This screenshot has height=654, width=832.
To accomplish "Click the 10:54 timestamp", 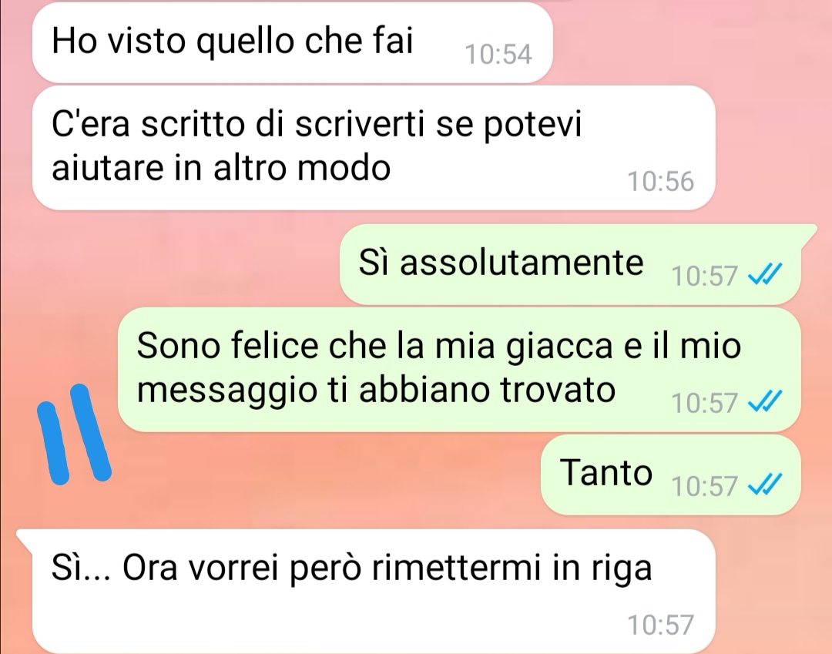I will pos(498,54).
